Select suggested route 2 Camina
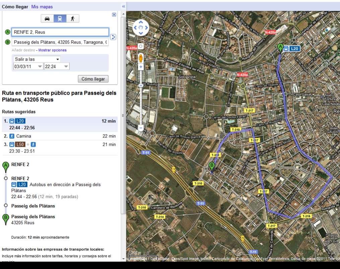340x269 pixels. (60, 136)
